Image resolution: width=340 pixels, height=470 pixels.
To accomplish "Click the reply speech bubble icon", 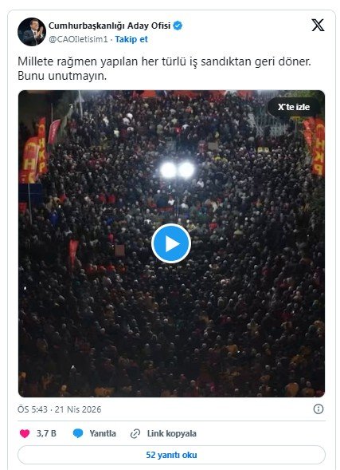I will coord(78,433).
